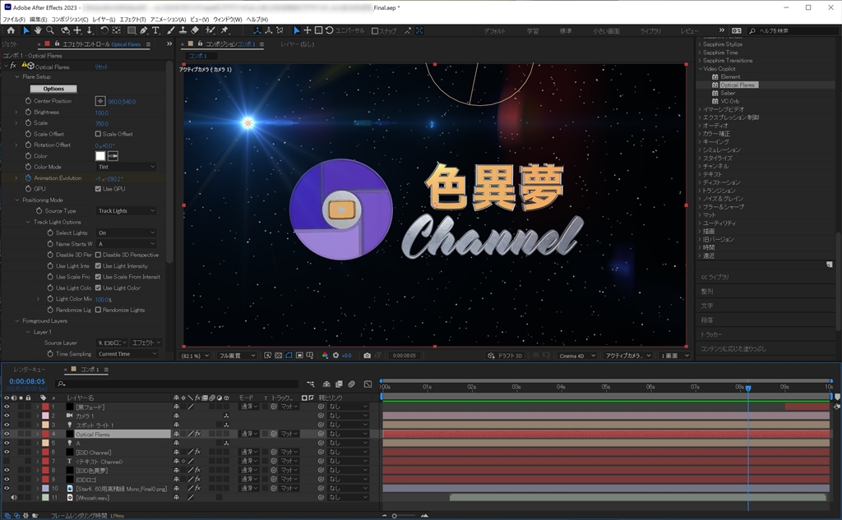
Task: Select the Puppet Pin tool
Action: pyautogui.click(x=225, y=30)
